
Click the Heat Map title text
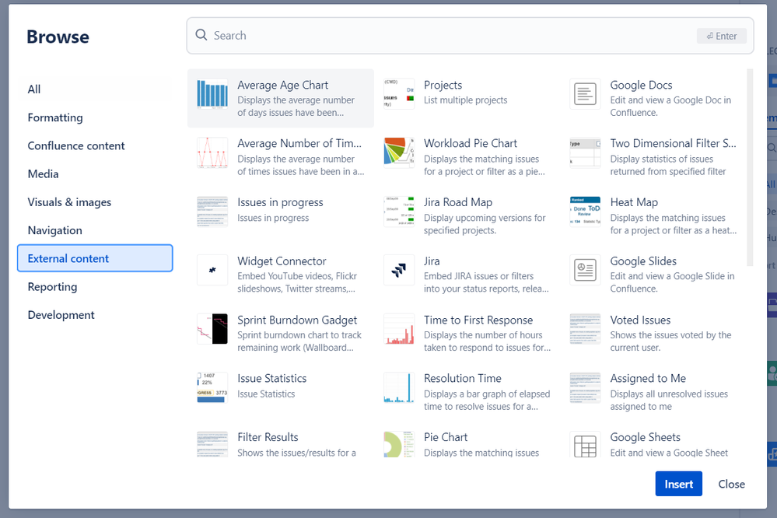click(634, 202)
